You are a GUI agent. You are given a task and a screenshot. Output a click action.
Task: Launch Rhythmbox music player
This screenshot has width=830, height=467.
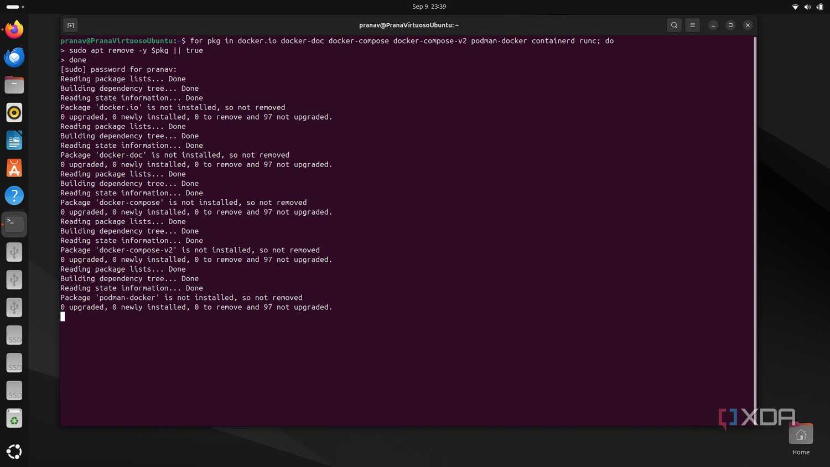[x=14, y=112]
